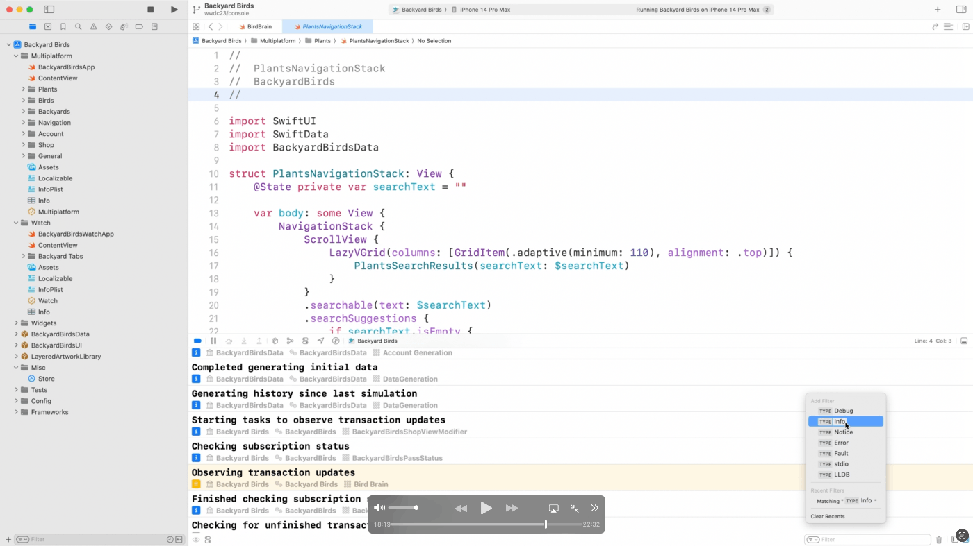This screenshot has width=973, height=546.
Task: Toggle the navigator sidebar icon
Action: pyautogui.click(x=49, y=10)
